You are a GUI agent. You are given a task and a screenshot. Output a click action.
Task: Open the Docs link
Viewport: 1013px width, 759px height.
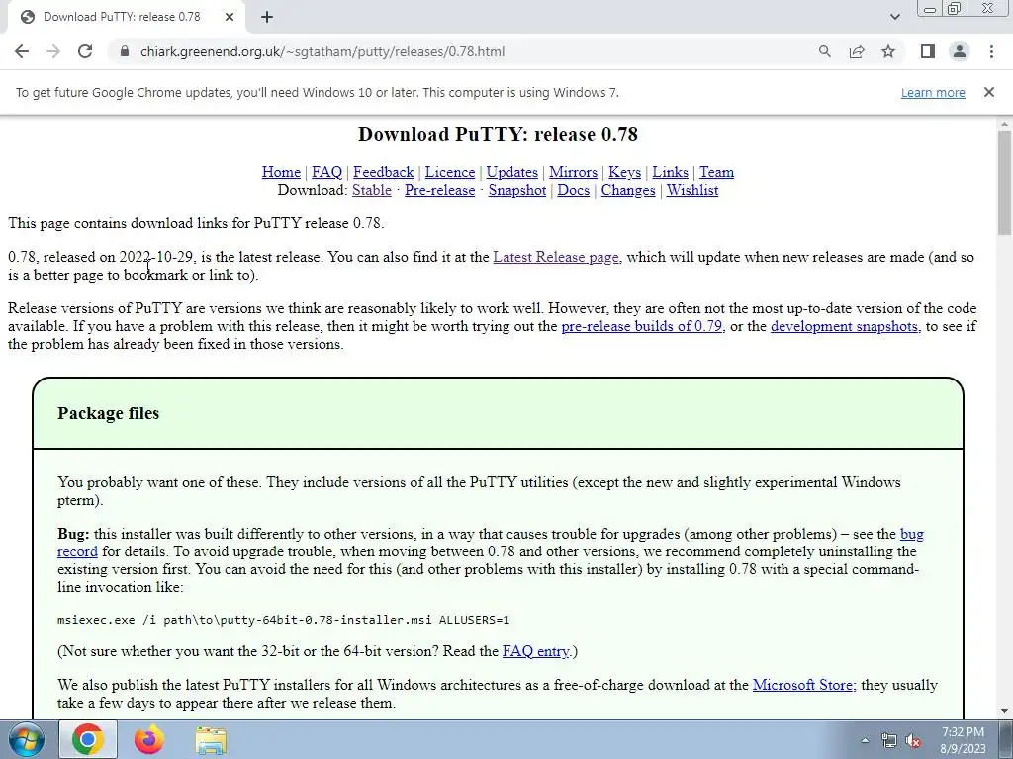coord(574,190)
